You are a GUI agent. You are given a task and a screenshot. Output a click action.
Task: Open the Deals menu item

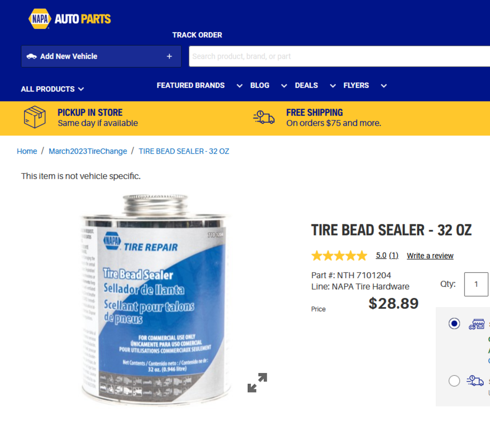click(x=306, y=85)
